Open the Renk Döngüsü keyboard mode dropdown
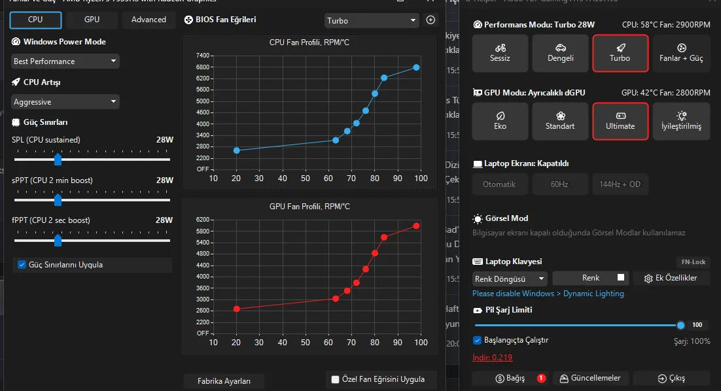Screen dimensions: 721x391 (510, 279)
